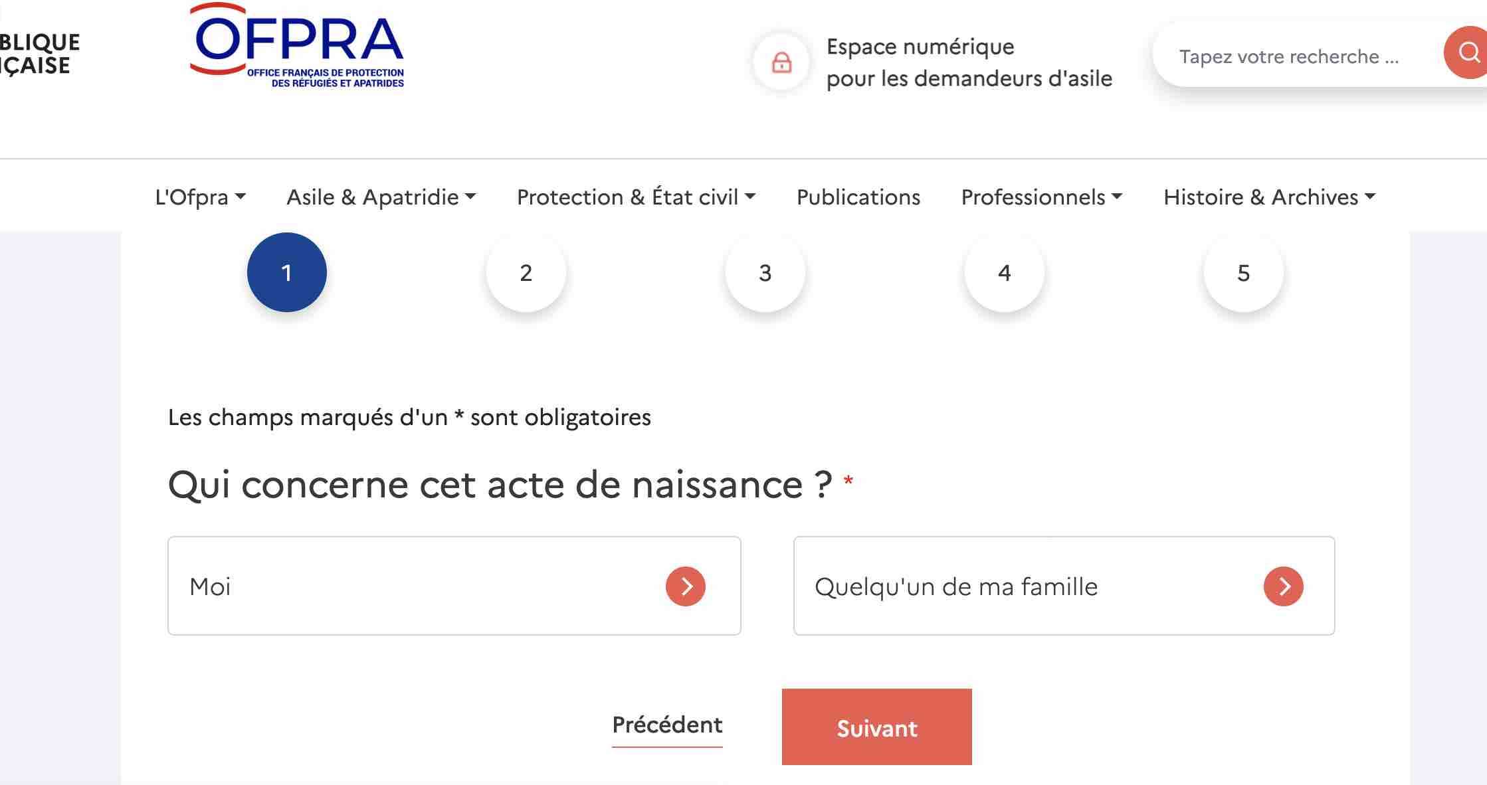Go to step 3 circle
Image resolution: width=1487 pixels, height=785 pixels.
pyautogui.click(x=765, y=272)
